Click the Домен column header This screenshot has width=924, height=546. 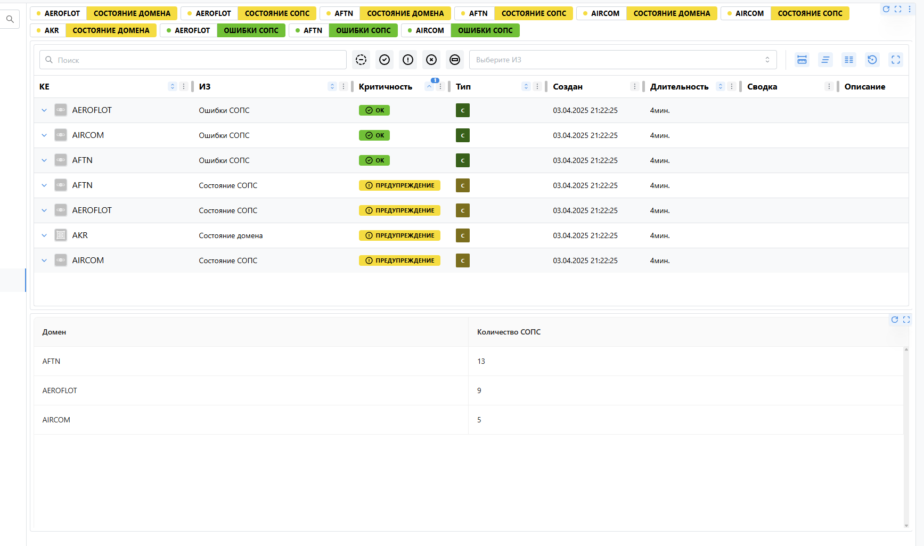251,332
